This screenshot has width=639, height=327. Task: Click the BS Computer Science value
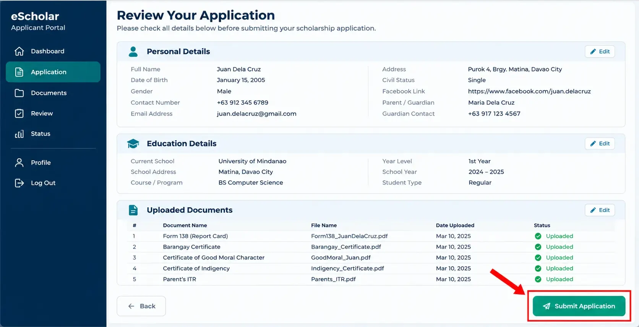[x=251, y=183]
